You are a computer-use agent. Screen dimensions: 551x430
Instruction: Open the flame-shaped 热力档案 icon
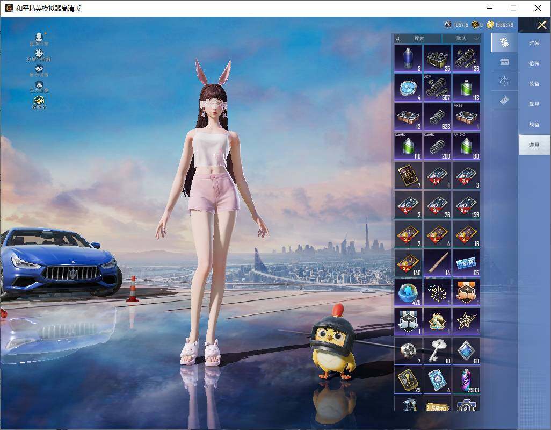(x=39, y=87)
